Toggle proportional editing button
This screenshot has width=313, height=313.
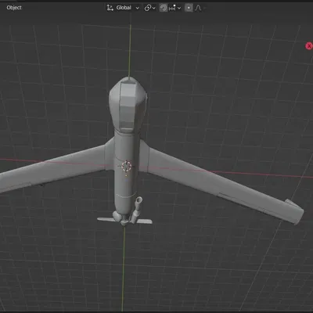(189, 8)
